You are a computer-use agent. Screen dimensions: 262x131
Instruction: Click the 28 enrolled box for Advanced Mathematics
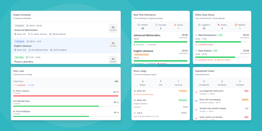pyautogui.click(x=113, y=28)
